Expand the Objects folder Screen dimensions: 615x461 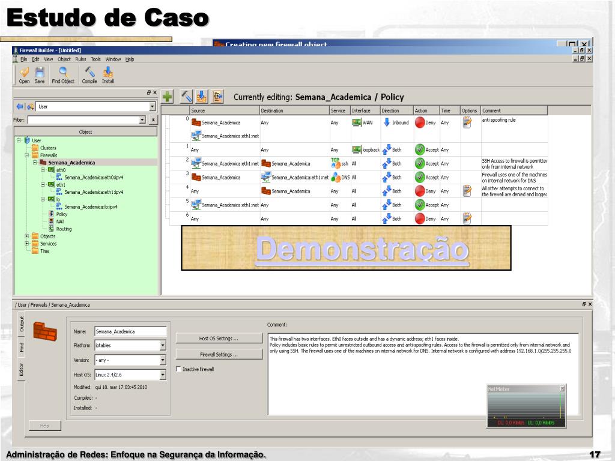coord(26,236)
